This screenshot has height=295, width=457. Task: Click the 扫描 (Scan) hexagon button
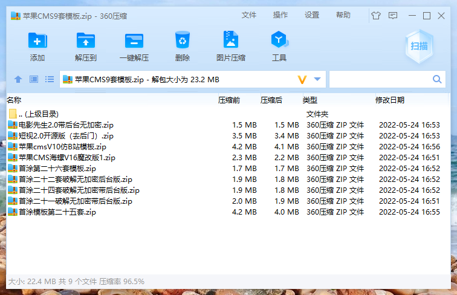click(x=419, y=46)
